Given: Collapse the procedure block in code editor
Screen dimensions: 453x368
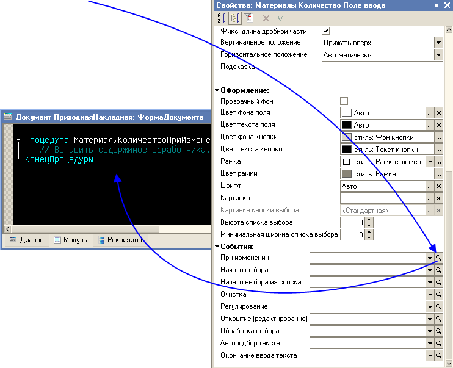Looking at the screenshot, I should [19, 140].
